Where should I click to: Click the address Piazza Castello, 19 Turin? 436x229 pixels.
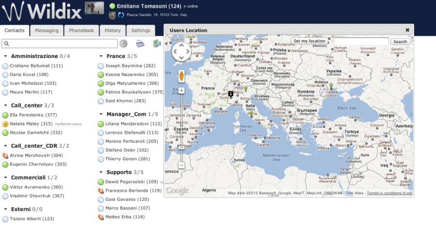[x=157, y=15]
